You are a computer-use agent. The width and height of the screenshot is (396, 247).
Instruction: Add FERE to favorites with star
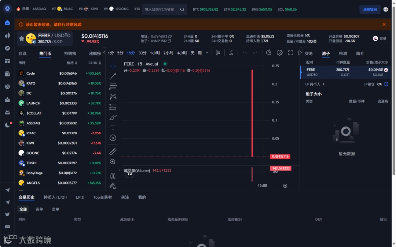(22, 38)
